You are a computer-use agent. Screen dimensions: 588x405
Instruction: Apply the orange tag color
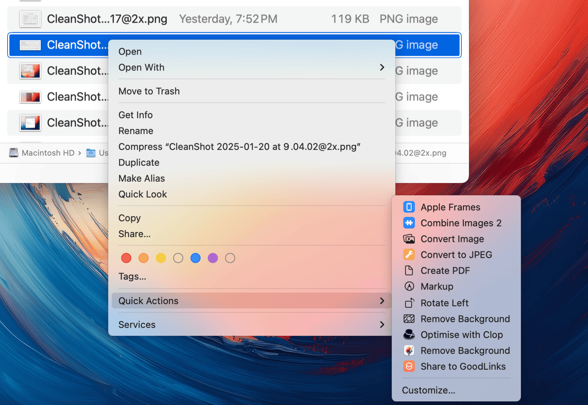143,258
